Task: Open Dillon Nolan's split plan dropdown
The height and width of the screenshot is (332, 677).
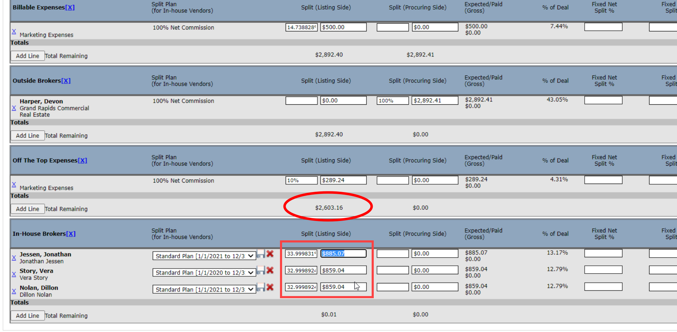Action: (204, 290)
